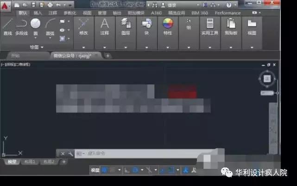Toggle snap mode in the status bar
This screenshot has height=186, width=297.
coord(113,170)
